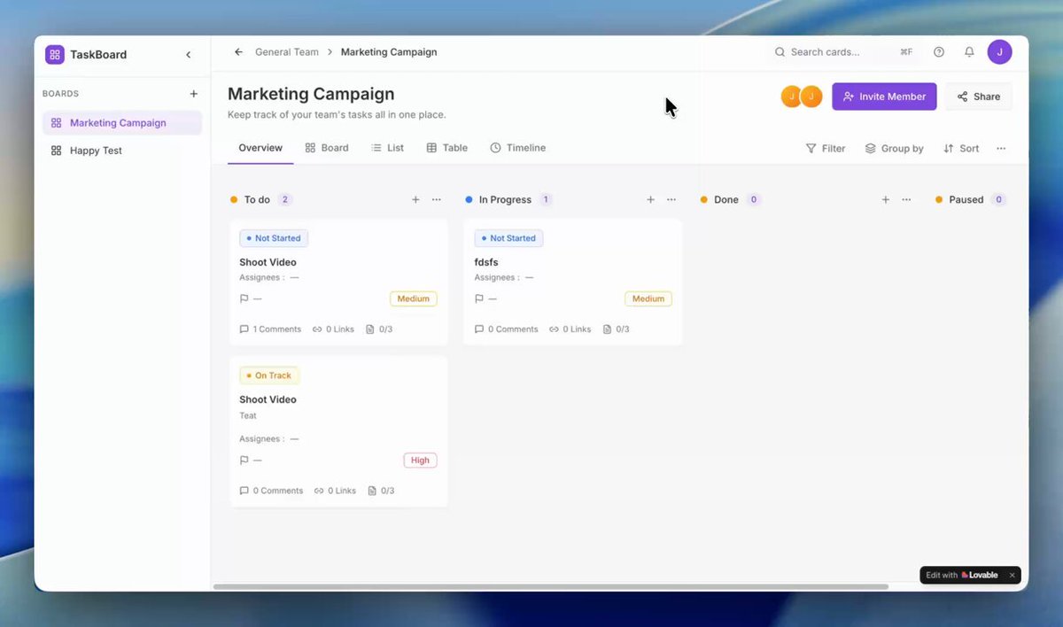Switch to the Timeline tab

517,148
